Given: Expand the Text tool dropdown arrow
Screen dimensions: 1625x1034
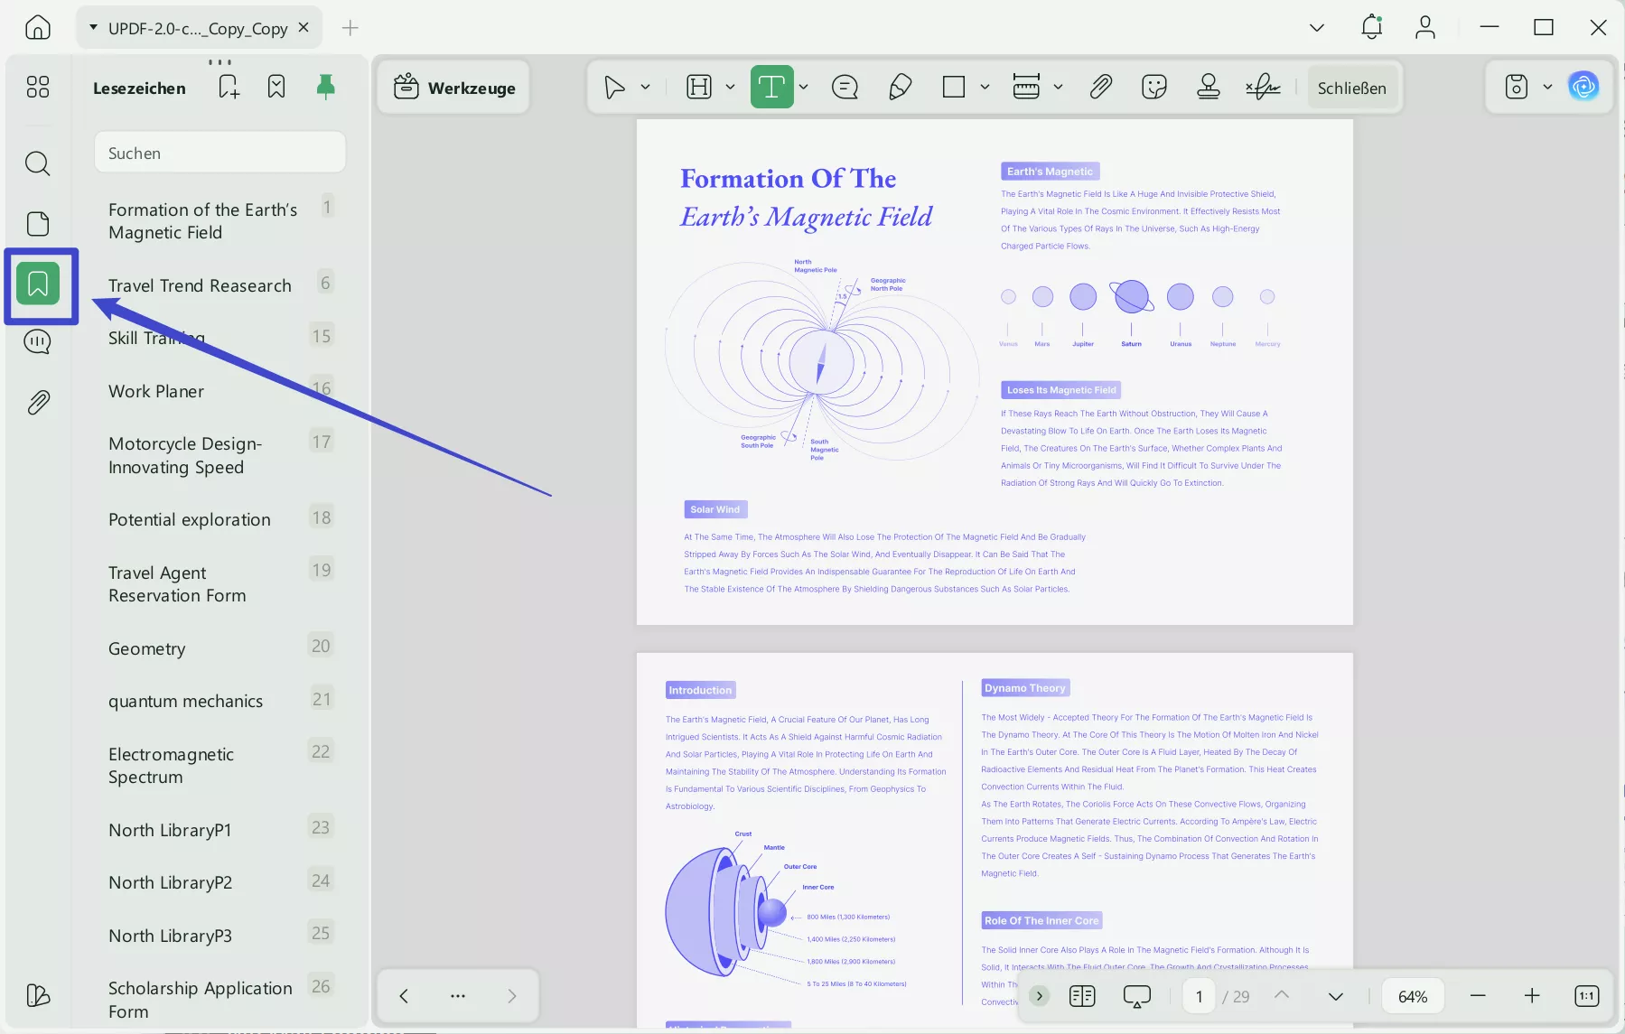Looking at the screenshot, I should click(803, 88).
